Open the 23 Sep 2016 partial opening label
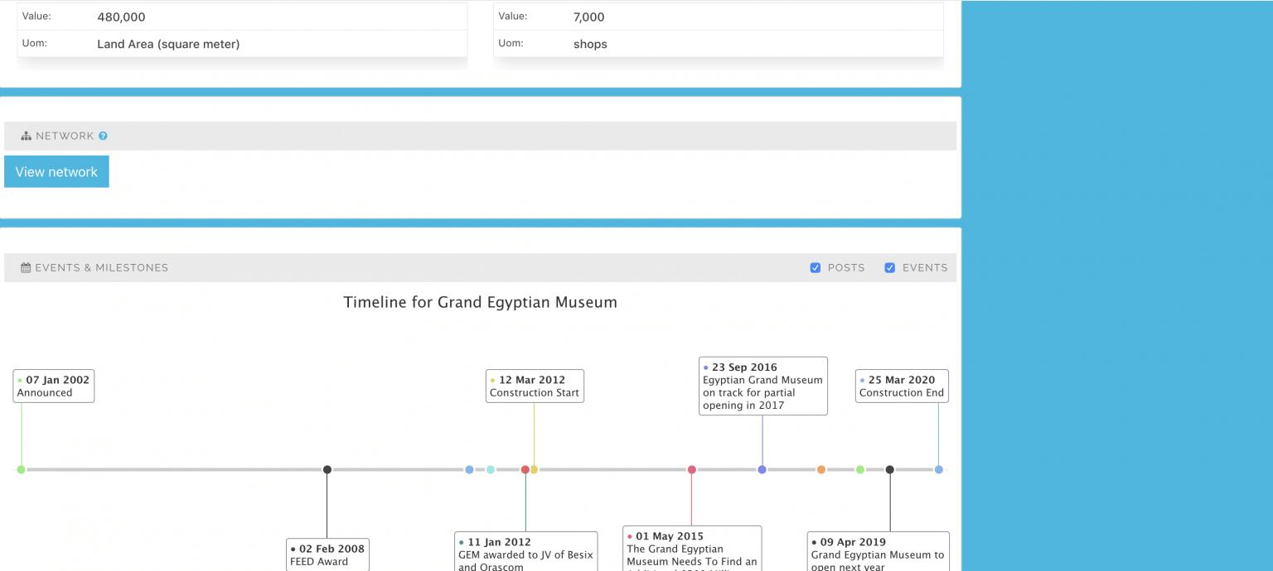1273x571 pixels. (x=763, y=386)
